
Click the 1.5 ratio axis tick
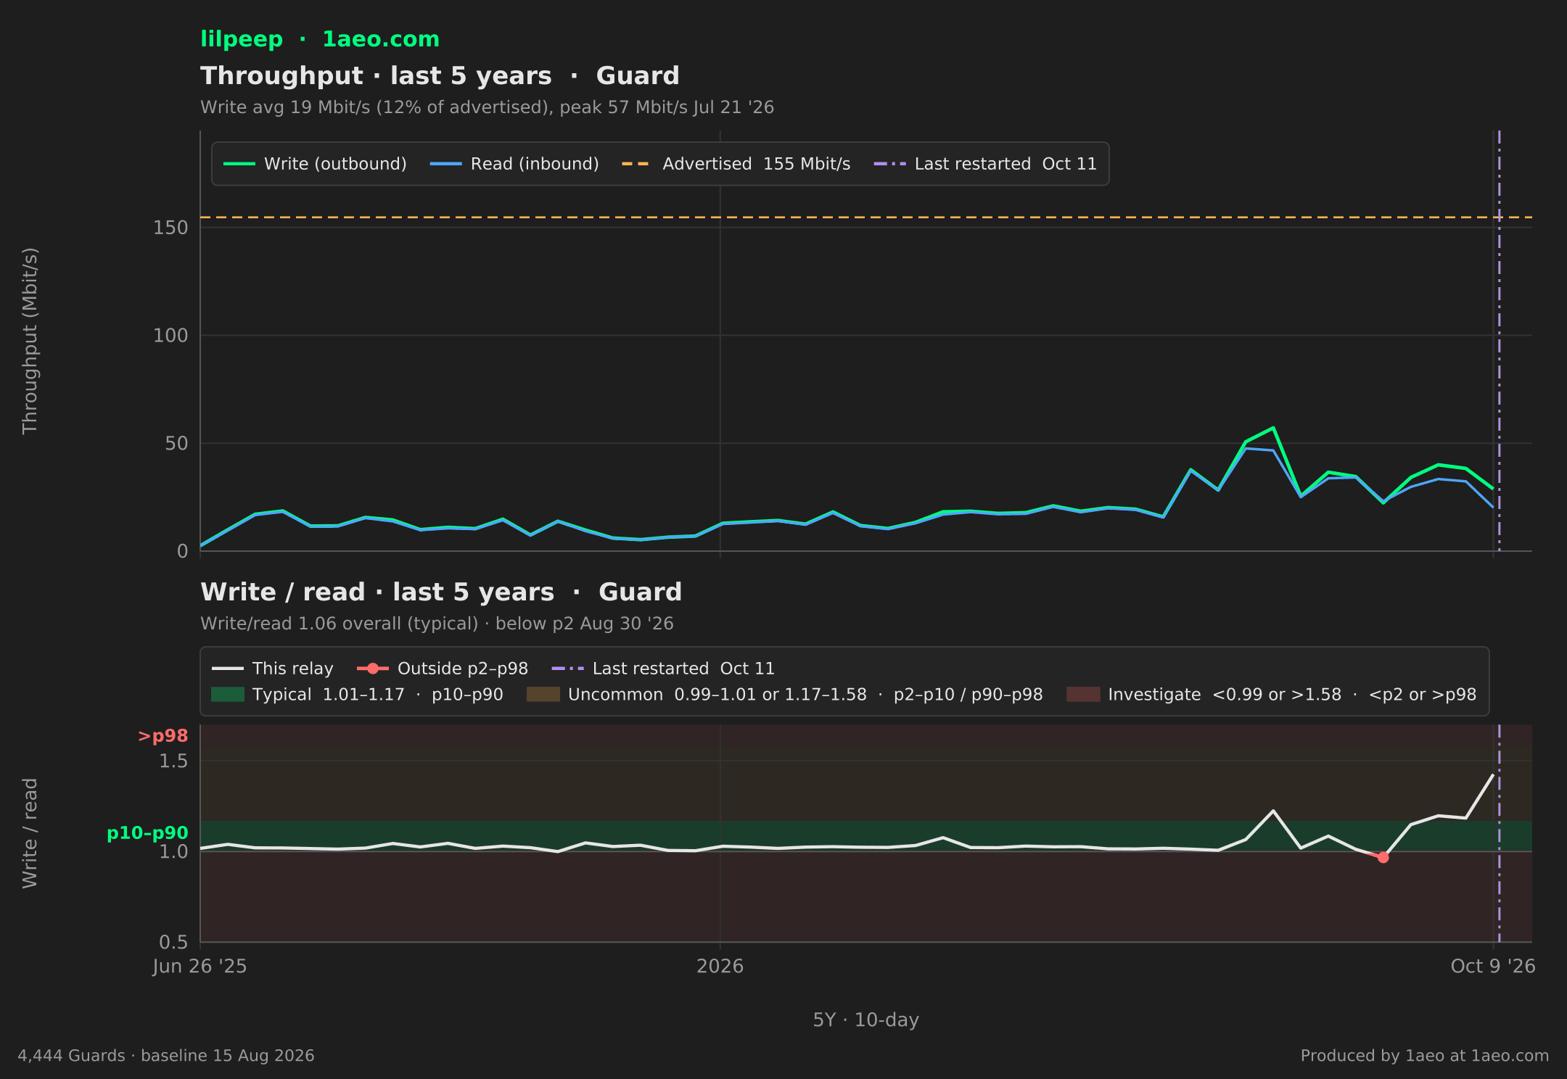click(173, 761)
